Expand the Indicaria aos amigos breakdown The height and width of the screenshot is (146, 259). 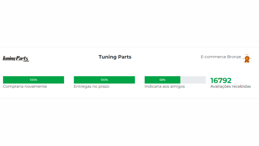coord(164,86)
